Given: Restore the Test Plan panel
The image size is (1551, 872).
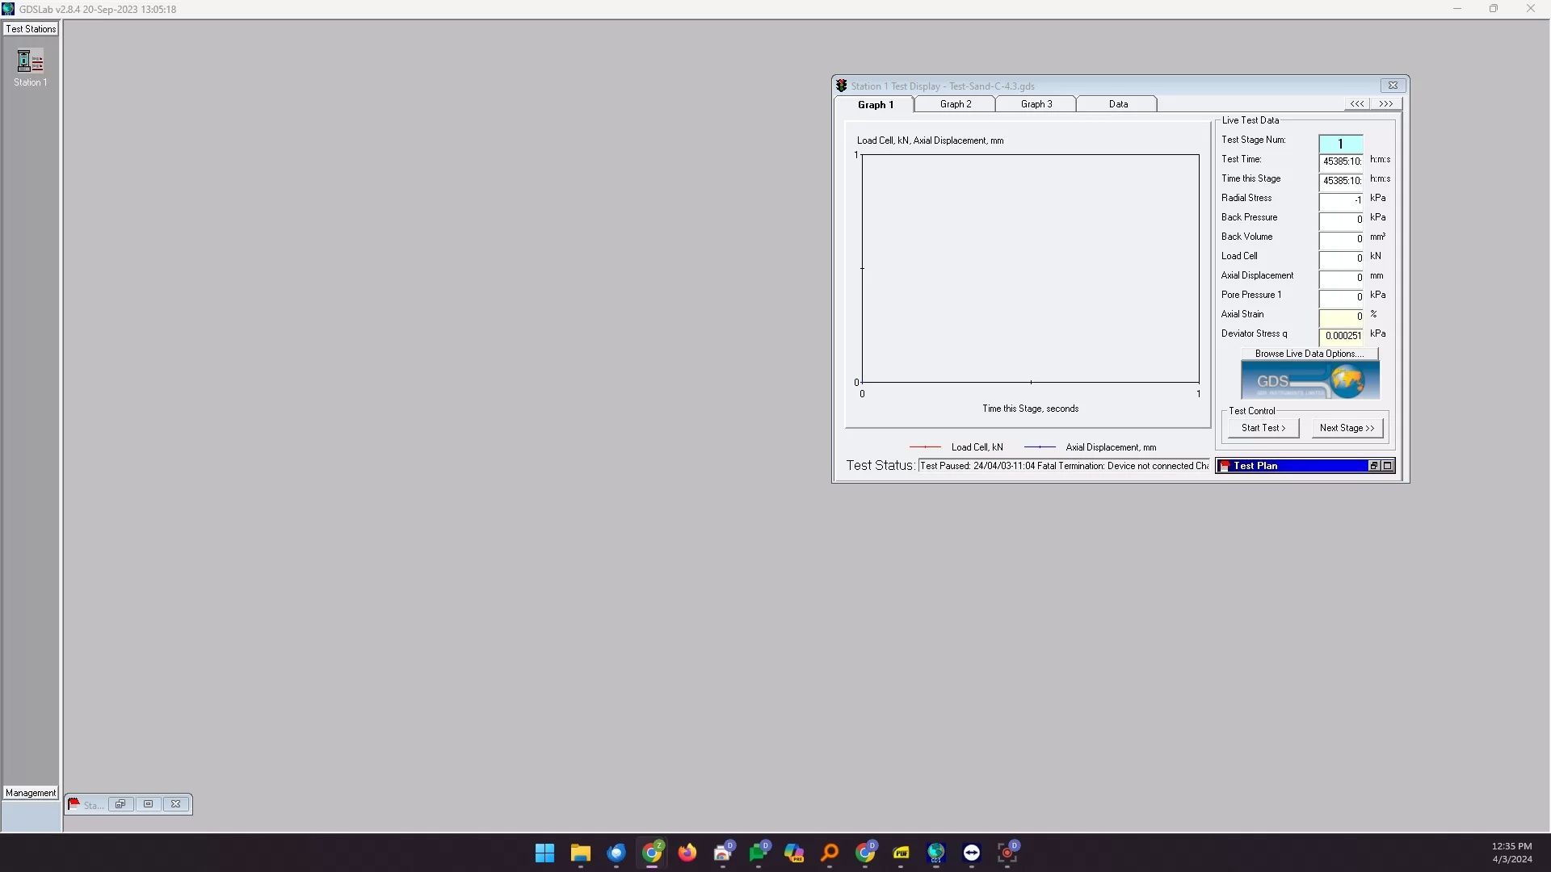Looking at the screenshot, I should (1373, 466).
